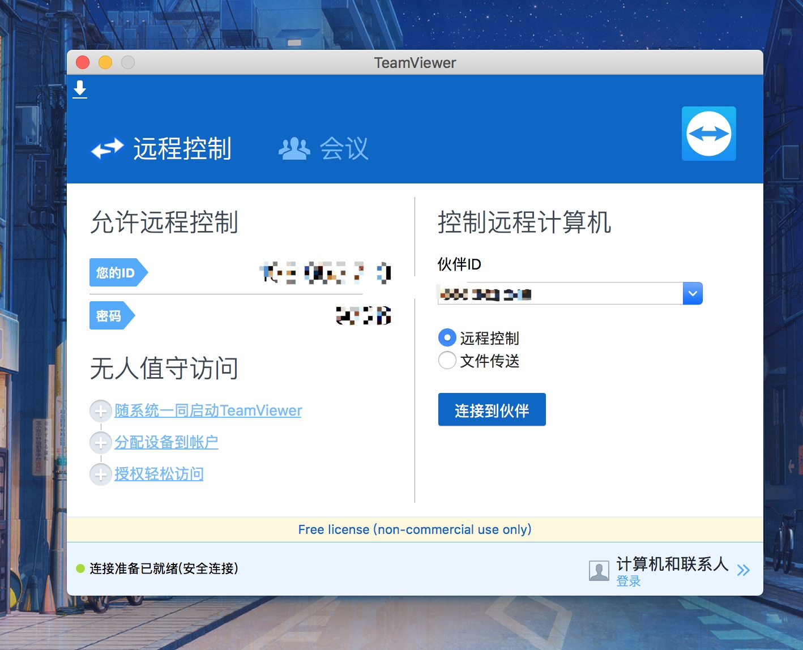This screenshot has width=803, height=650.
Task: Click the meeting people icon
Action: (x=294, y=149)
